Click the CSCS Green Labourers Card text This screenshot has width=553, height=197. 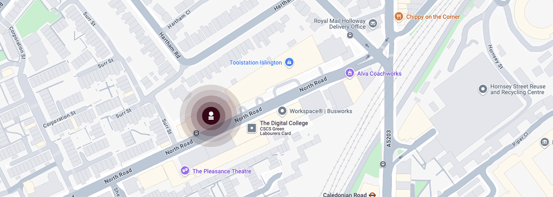276,131
